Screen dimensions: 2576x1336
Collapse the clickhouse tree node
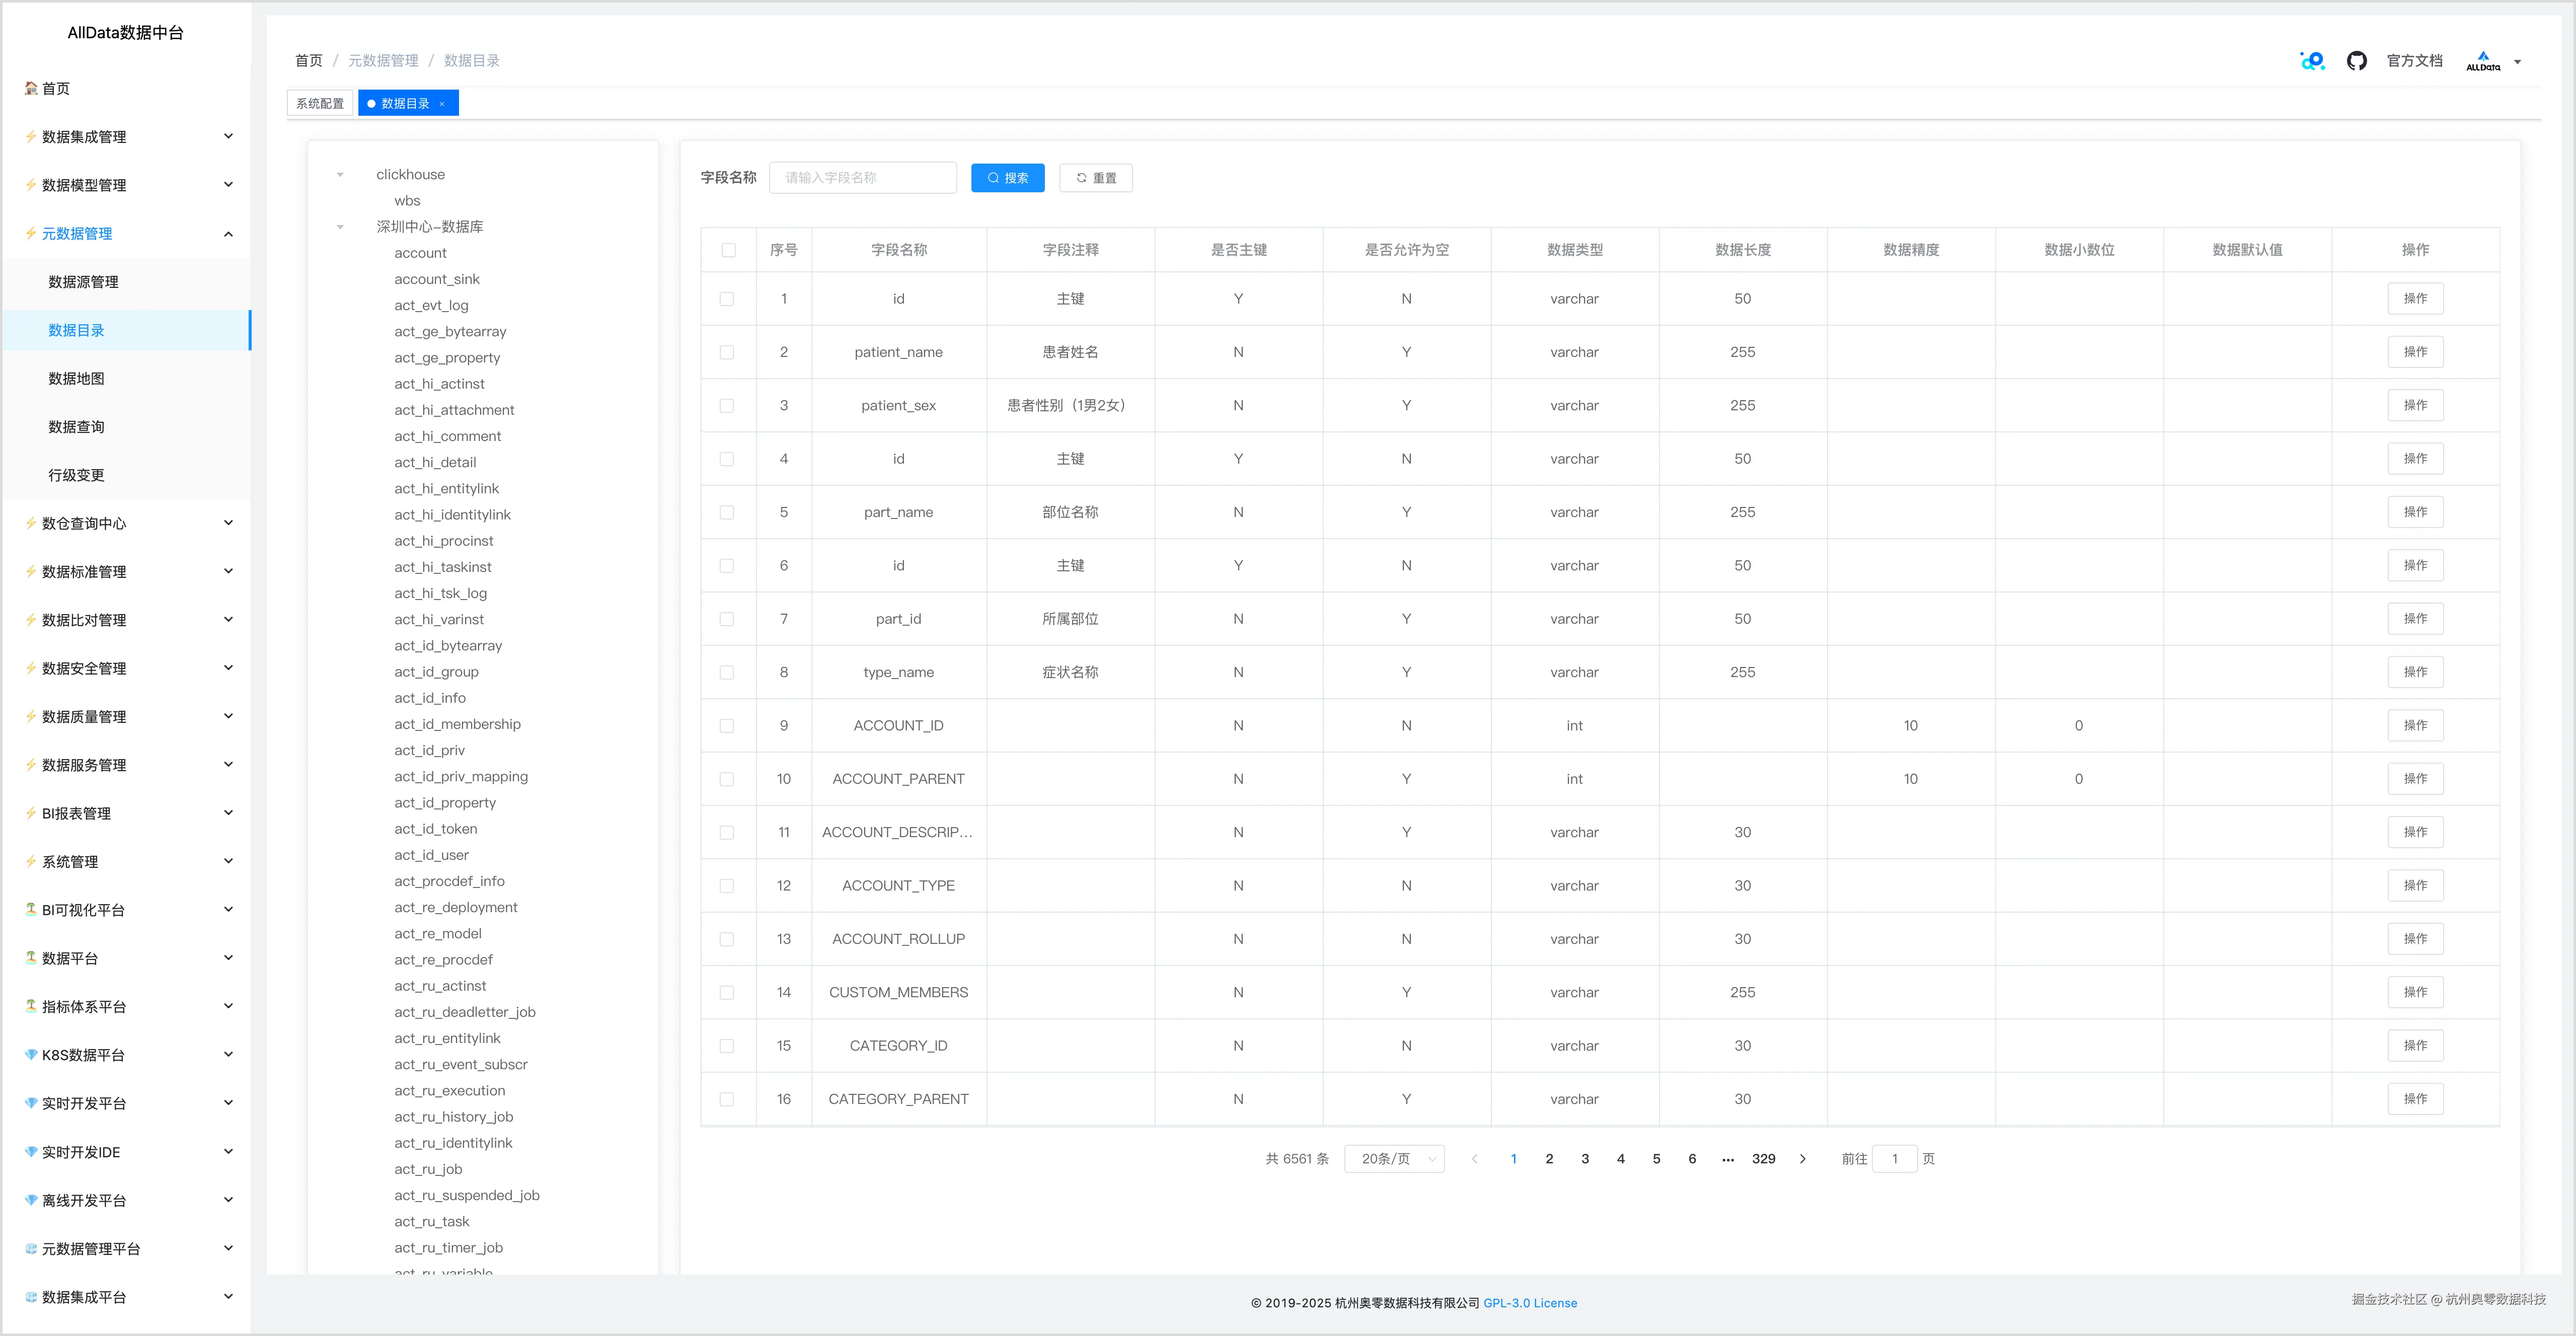click(340, 175)
